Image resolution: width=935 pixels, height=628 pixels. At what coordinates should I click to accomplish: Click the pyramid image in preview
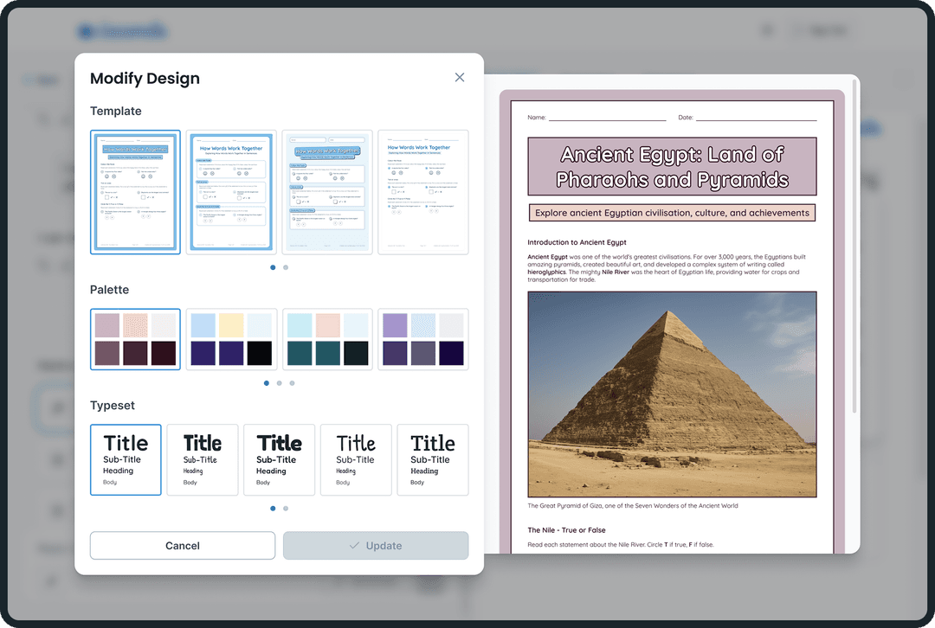click(x=672, y=394)
